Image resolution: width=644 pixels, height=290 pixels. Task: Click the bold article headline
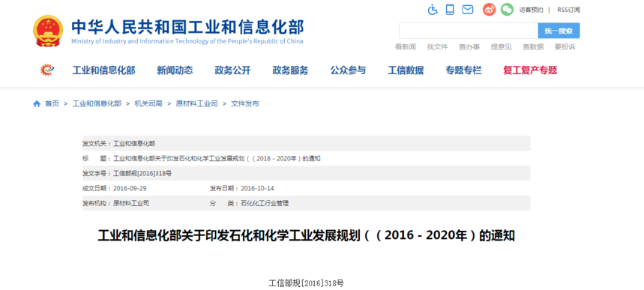point(306,236)
